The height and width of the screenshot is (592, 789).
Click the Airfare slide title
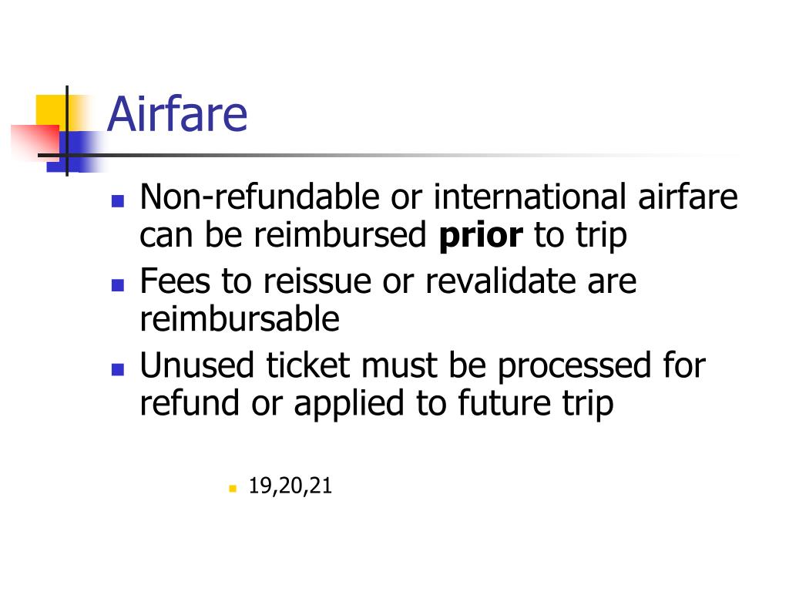tap(177, 114)
